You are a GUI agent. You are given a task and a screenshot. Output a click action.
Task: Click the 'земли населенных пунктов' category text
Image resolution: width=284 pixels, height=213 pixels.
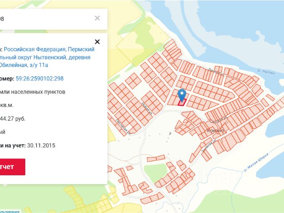tap(32, 92)
